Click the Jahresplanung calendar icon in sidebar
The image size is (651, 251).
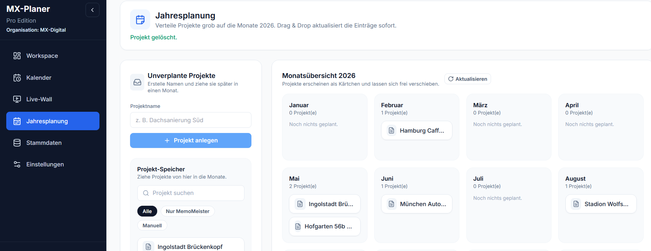(x=17, y=121)
